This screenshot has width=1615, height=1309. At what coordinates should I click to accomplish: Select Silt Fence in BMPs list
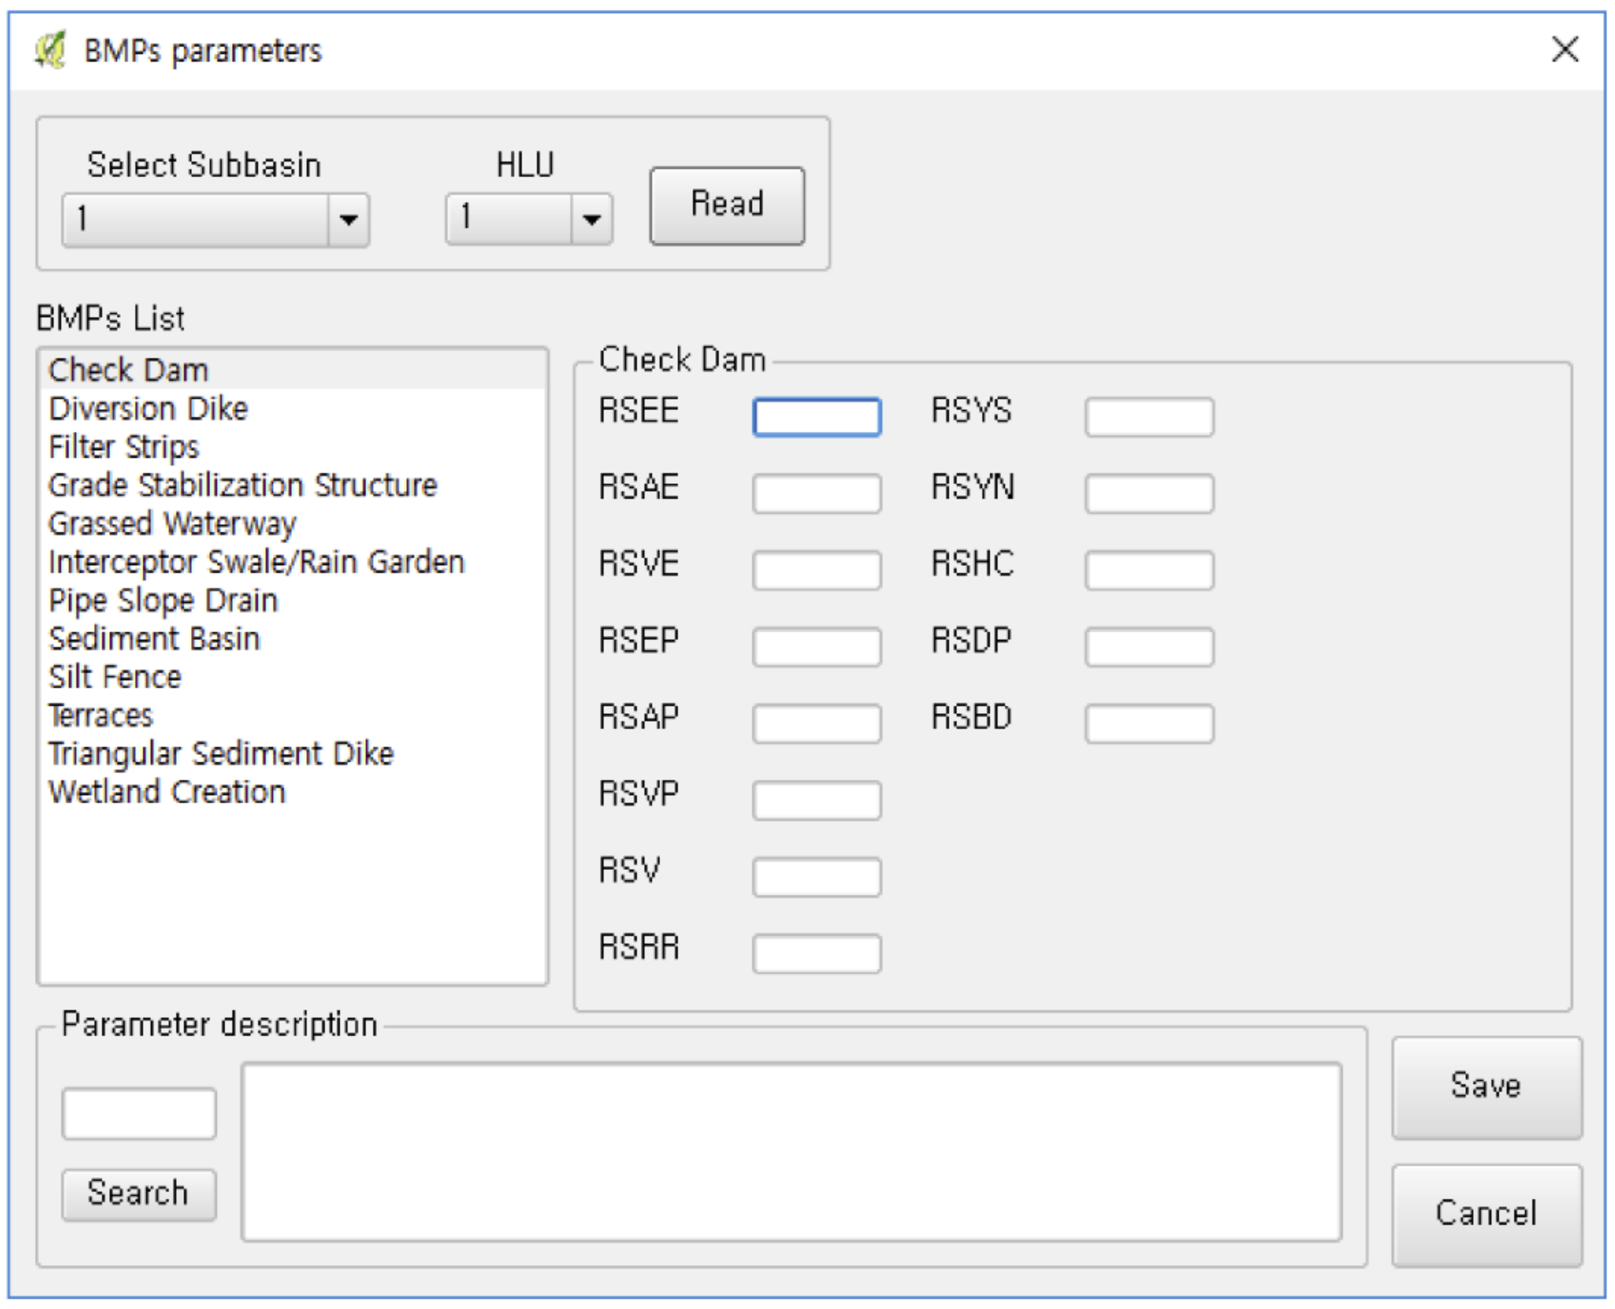point(114,677)
